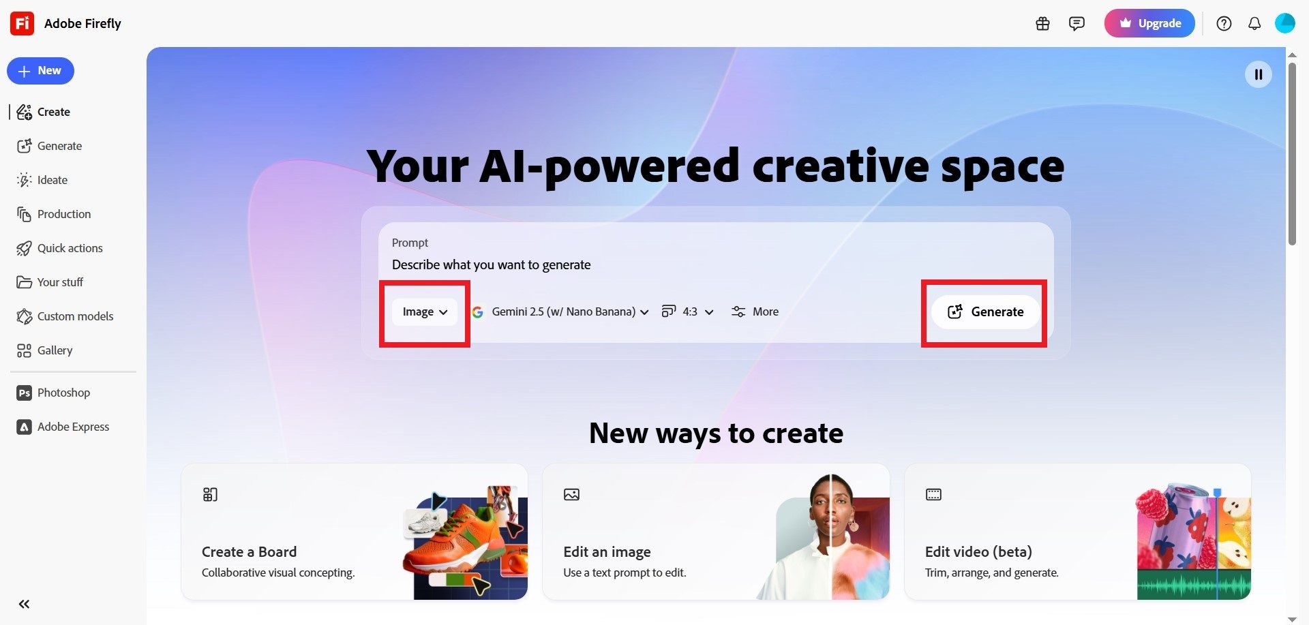Expand the 4:3 aspect ratio dropdown
1309x625 pixels.
(x=687, y=311)
